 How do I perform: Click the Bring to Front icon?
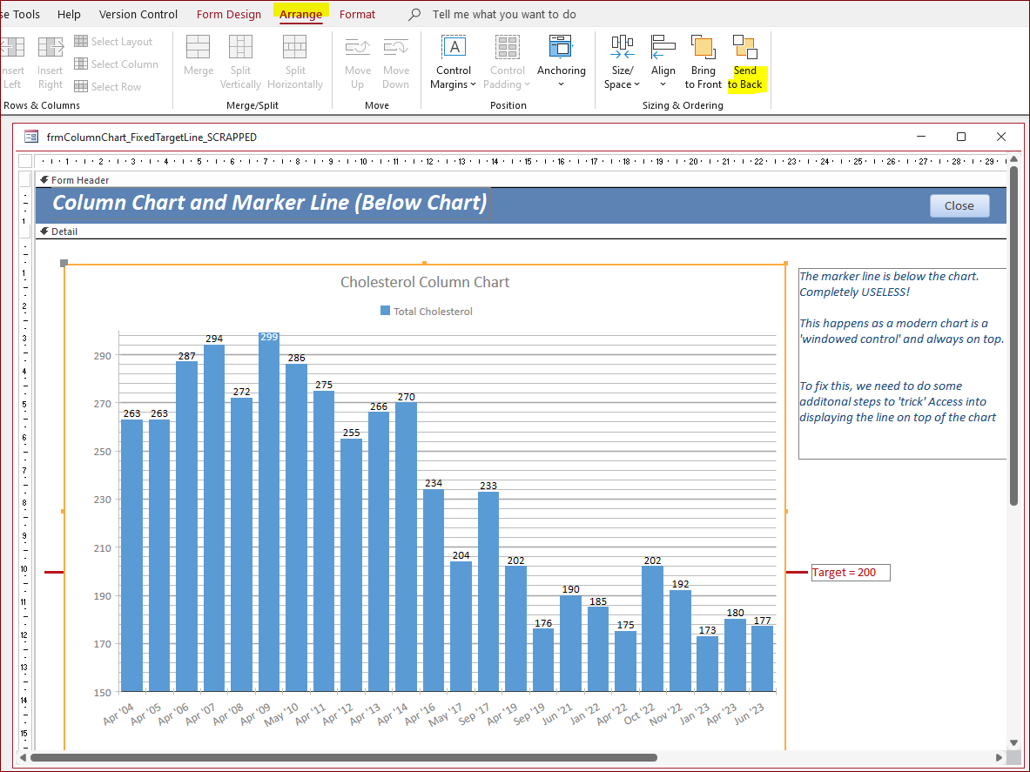click(703, 47)
